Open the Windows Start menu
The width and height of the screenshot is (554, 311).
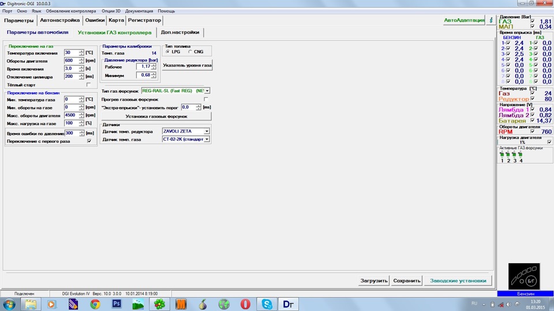pyautogui.click(x=9, y=304)
